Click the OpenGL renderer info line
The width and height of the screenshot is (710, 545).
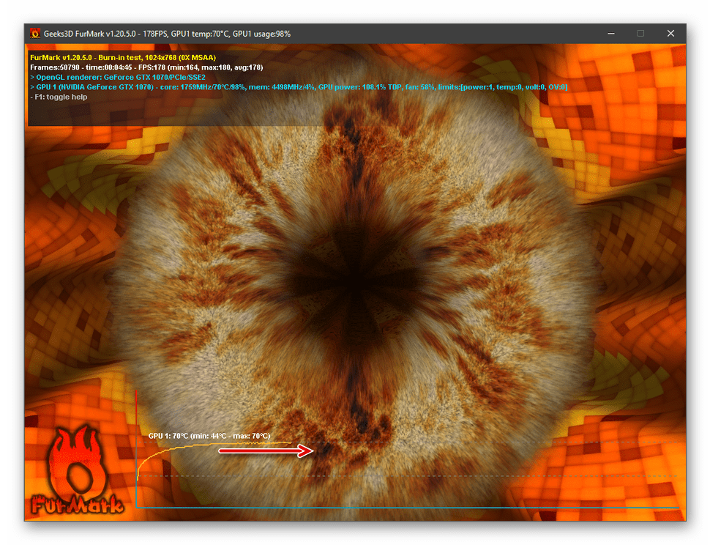(x=122, y=77)
